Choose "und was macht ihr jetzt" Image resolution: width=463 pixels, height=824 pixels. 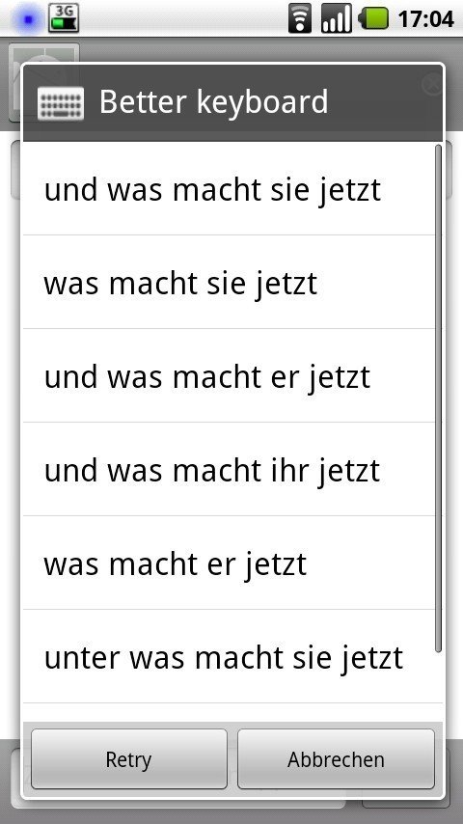pos(230,469)
